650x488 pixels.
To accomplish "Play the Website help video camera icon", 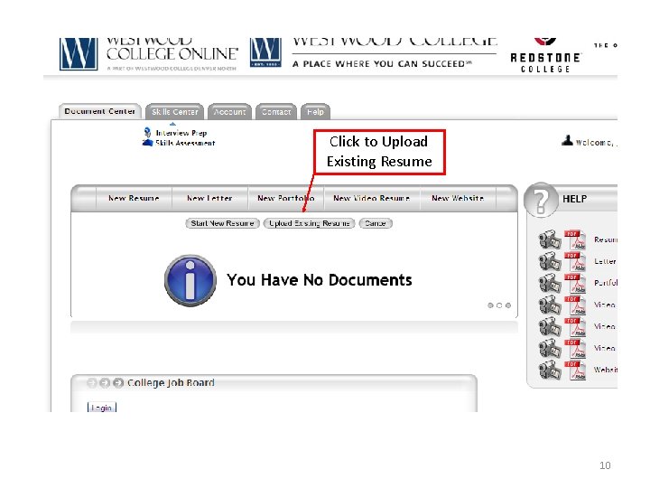I will pos(550,370).
